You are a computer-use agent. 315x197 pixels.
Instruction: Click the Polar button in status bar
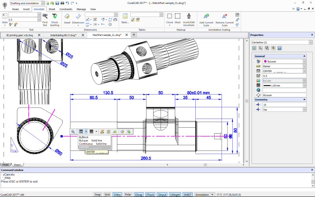point(128,195)
